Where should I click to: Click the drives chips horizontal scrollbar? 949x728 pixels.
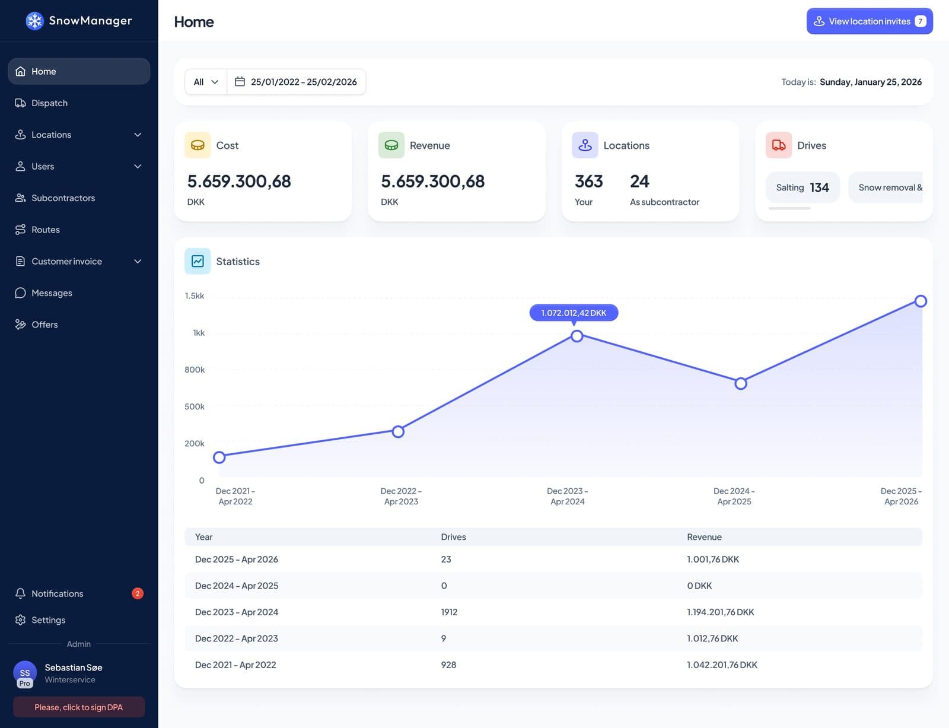point(789,208)
